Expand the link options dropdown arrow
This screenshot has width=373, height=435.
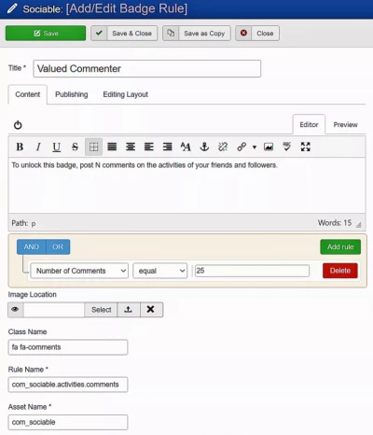pyautogui.click(x=255, y=147)
